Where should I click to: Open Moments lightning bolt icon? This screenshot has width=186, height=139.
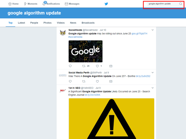coord(25,4)
